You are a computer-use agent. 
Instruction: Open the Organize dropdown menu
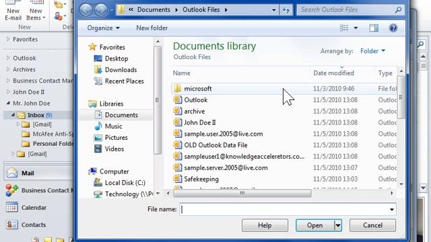[x=103, y=28]
